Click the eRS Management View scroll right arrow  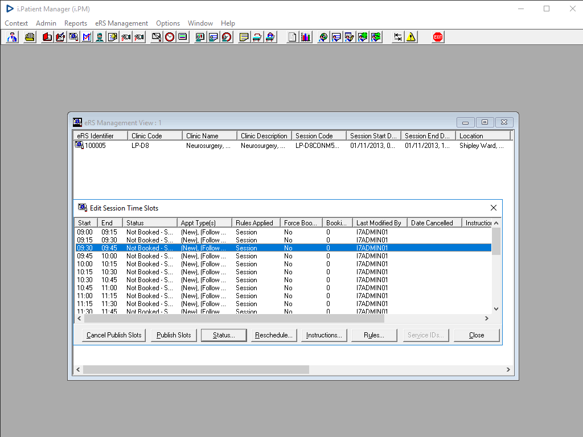(508, 369)
